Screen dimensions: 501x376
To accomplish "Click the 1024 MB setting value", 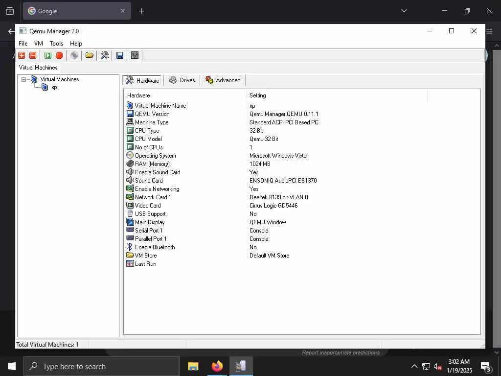I will (260, 164).
